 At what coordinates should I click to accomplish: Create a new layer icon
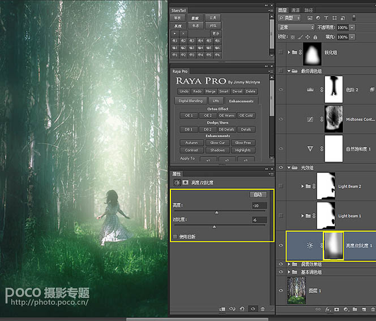364,309
